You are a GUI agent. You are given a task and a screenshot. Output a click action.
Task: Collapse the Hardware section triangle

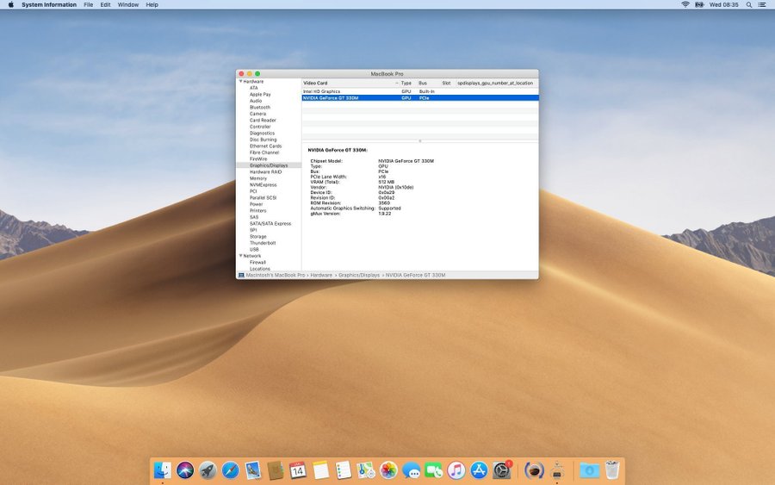tap(240, 82)
